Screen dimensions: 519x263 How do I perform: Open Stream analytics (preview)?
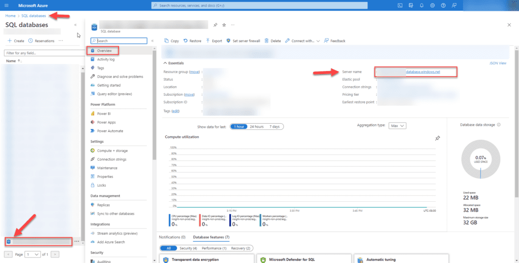[x=117, y=233]
